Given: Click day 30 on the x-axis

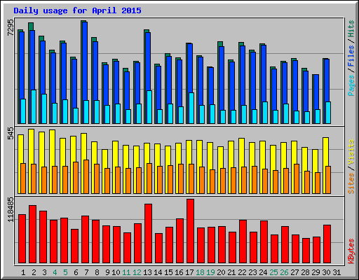Looking at the screenshot, I should click(x=326, y=272).
